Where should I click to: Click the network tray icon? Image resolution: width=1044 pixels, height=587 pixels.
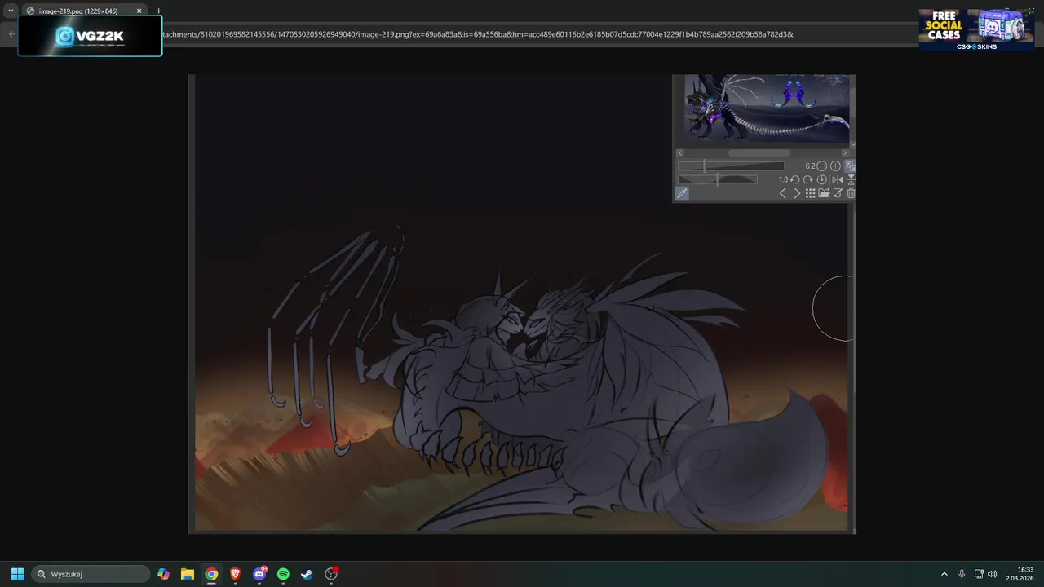click(x=979, y=574)
